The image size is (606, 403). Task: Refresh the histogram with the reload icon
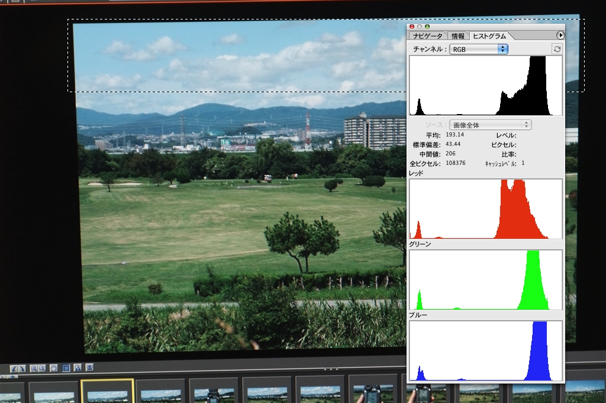point(556,49)
